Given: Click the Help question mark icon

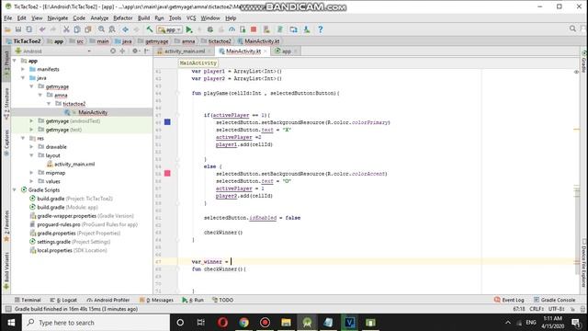Looking at the screenshot, I should [x=321, y=29].
